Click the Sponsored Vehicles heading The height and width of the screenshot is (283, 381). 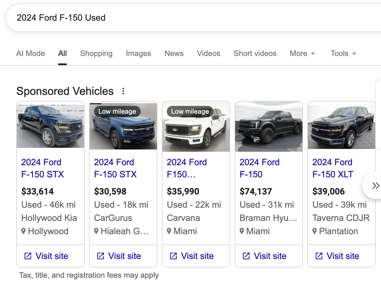tap(65, 91)
